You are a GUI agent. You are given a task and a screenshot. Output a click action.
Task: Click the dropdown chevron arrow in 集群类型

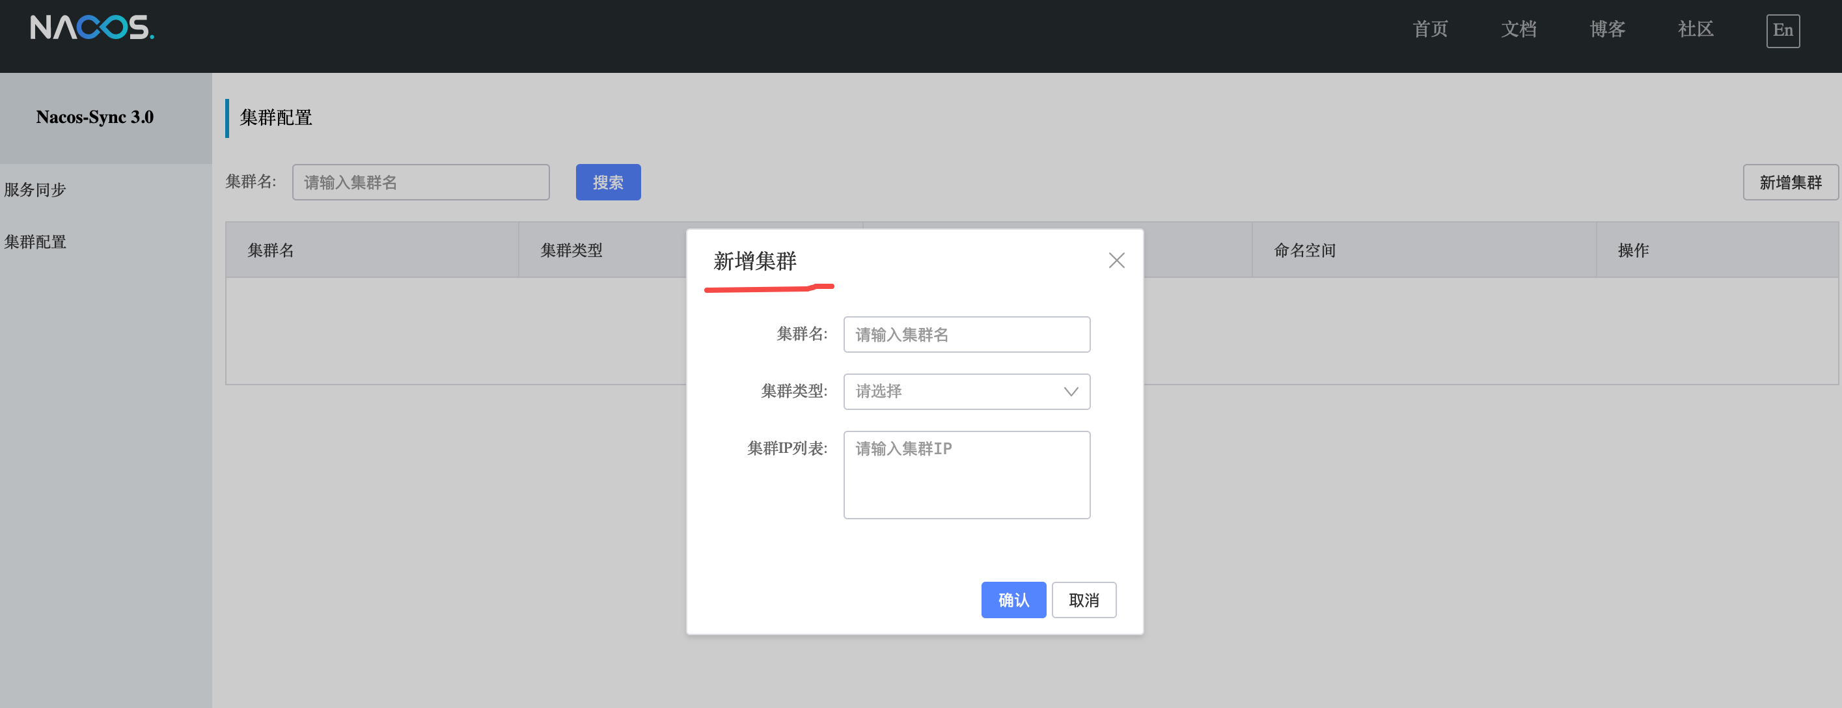click(x=1071, y=391)
